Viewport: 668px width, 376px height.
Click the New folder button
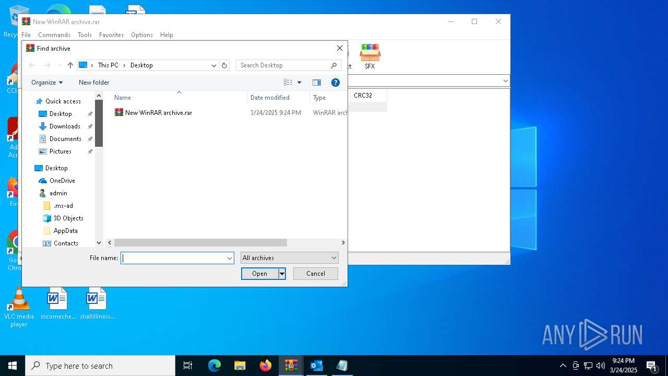point(94,83)
